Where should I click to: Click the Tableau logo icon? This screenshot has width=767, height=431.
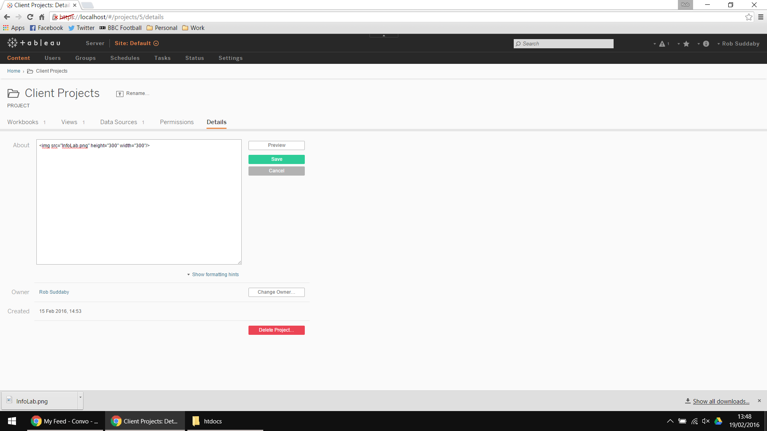pyautogui.click(x=12, y=43)
